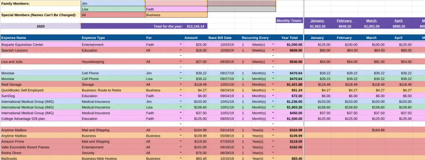This screenshot has width=425, height=160.
Task: Select the Valle Escondido Resort Passes cell
Action: click(40, 147)
